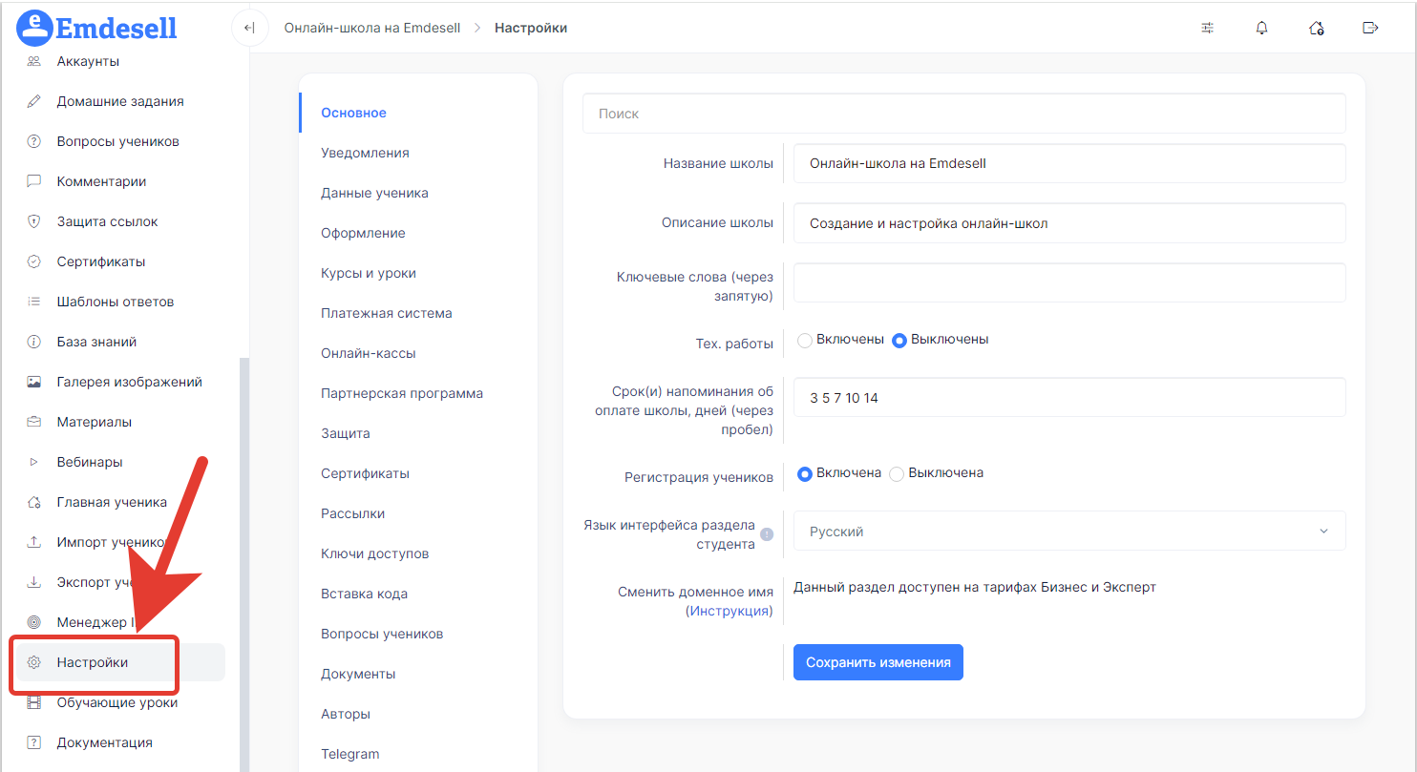Click the picture icon for Галерея изображений
1417x772 pixels.
click(x=34, y=382)
